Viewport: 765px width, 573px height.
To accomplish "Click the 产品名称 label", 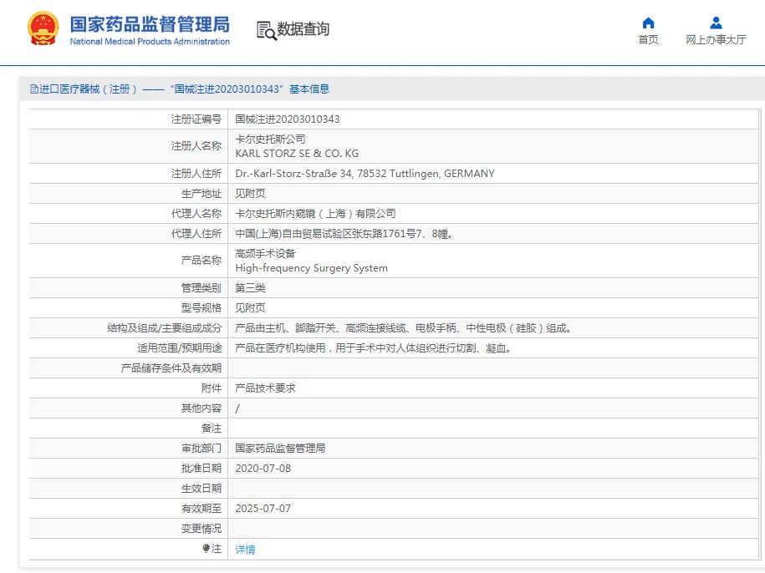I will tap(201, 261).
